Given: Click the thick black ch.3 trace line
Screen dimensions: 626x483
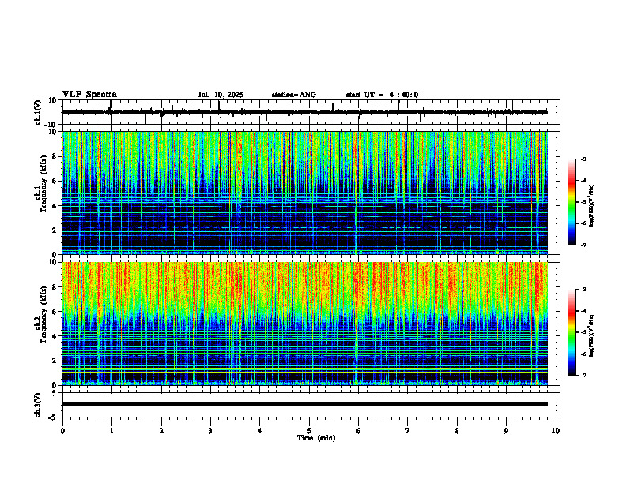Looking at the screenshot, I should coord(305,404).
